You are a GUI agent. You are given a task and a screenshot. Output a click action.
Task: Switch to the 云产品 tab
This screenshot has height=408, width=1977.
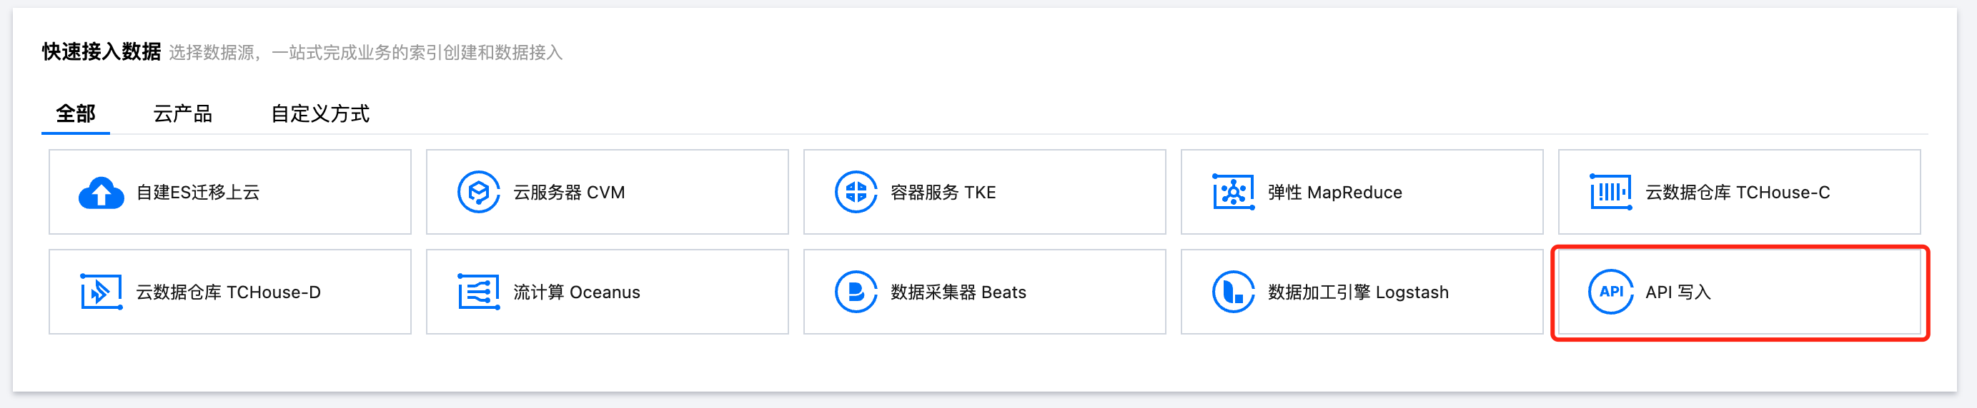(183, 114)
